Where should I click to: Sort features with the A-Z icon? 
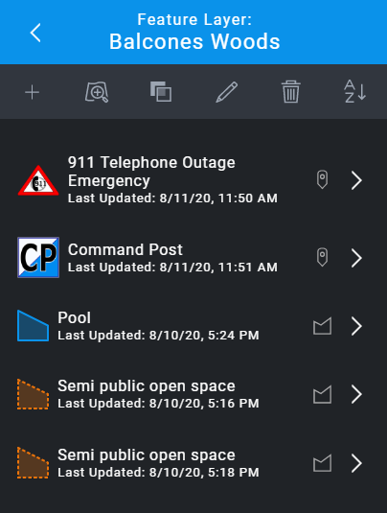point(355,91)
